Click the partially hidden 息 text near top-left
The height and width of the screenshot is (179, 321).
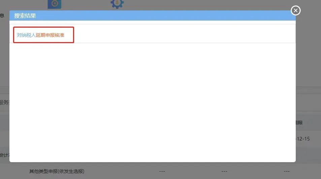(x=2, y=16)
